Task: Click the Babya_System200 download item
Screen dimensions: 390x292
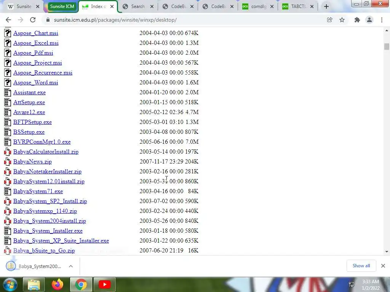Action: [x=40, y=266]
